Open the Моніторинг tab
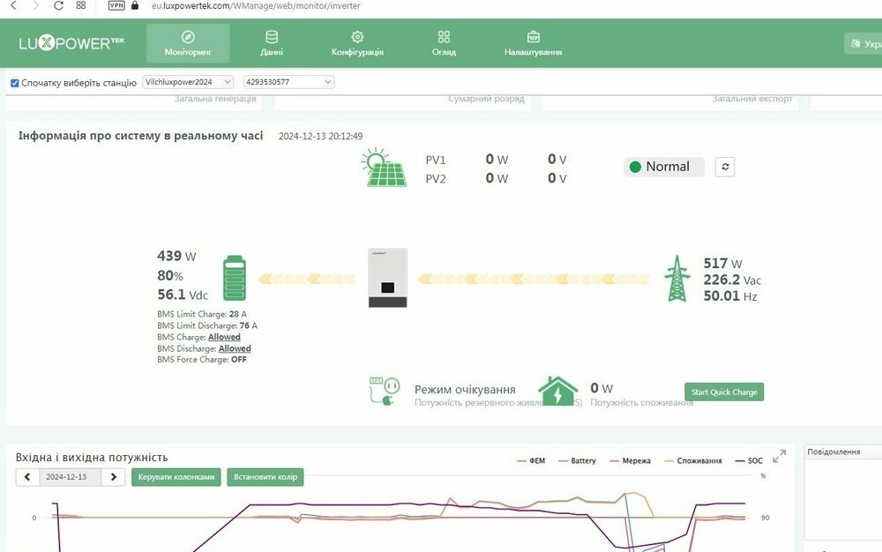This screenshot has width=882, height=552. 188,43
